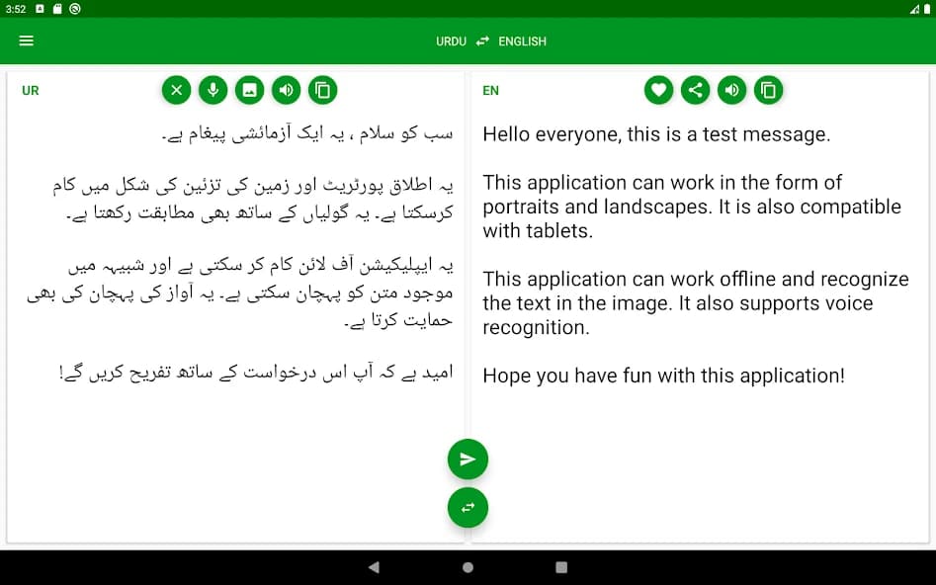Screen dimensions: 936x585
Task: Share the English translation
Action: [695, 90]
